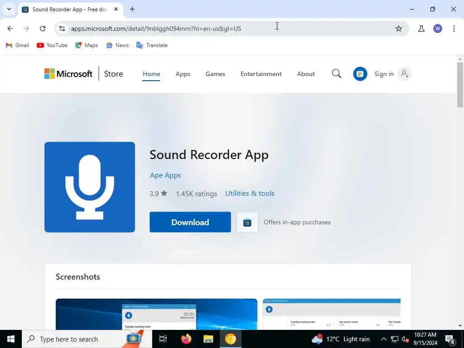Click the browser forward arrow
The height and width of the screenshot is (348, 464).
tap(26, 29)
